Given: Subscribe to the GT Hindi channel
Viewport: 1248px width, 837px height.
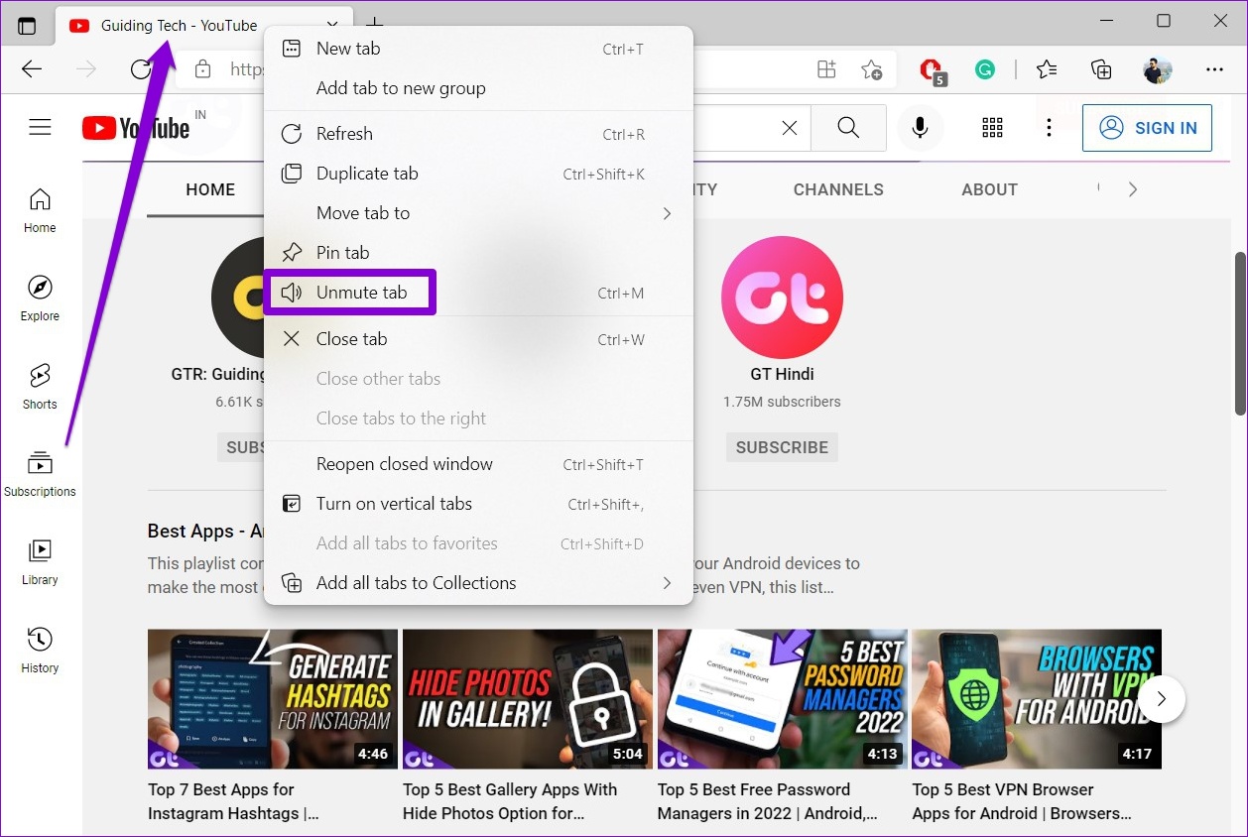Looking at the screenshot, I should coord(782,447).
